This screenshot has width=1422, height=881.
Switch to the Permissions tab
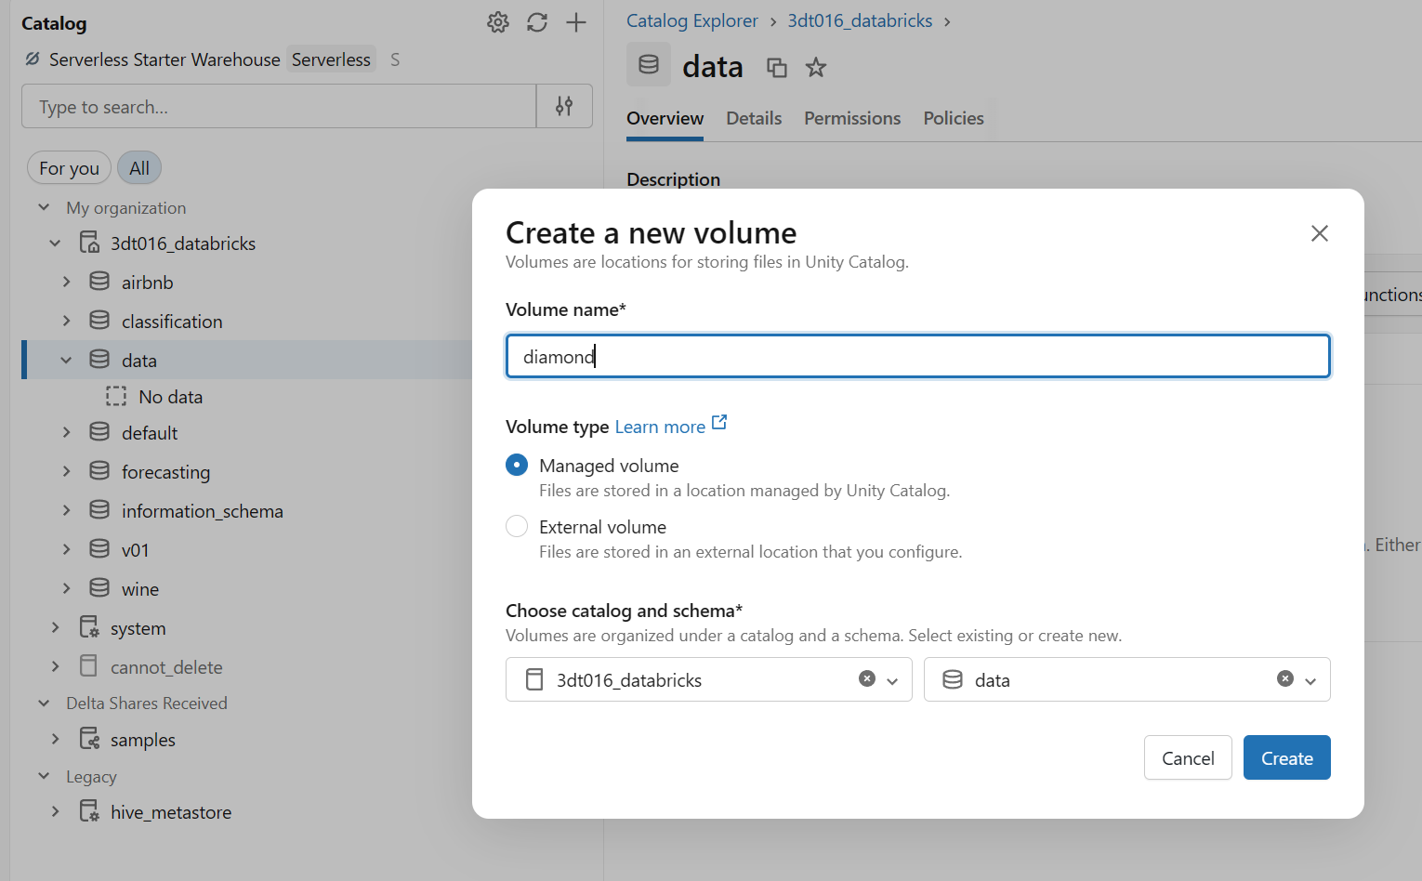tap(852, 118)
